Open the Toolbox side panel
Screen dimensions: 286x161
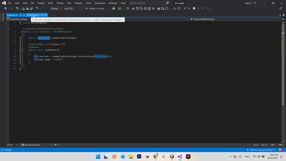(x=3, y=17)
